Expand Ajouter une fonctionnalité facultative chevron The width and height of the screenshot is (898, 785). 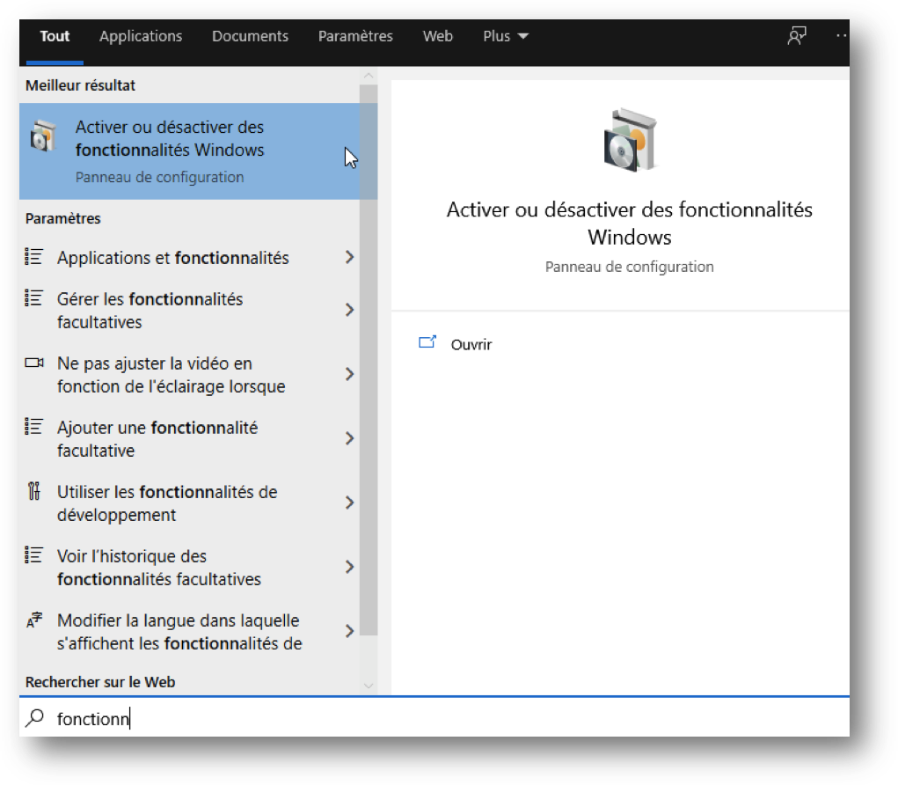pos(349,438)
